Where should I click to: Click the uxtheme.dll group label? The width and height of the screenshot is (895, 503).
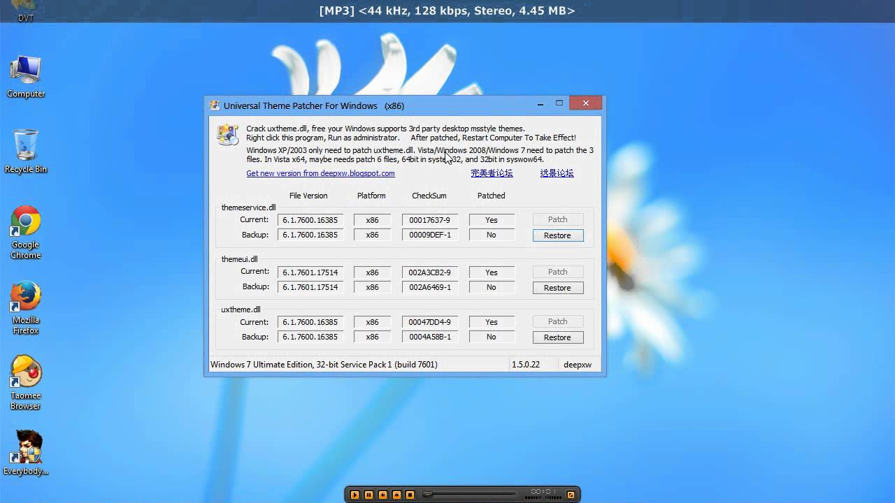(241, 309)
